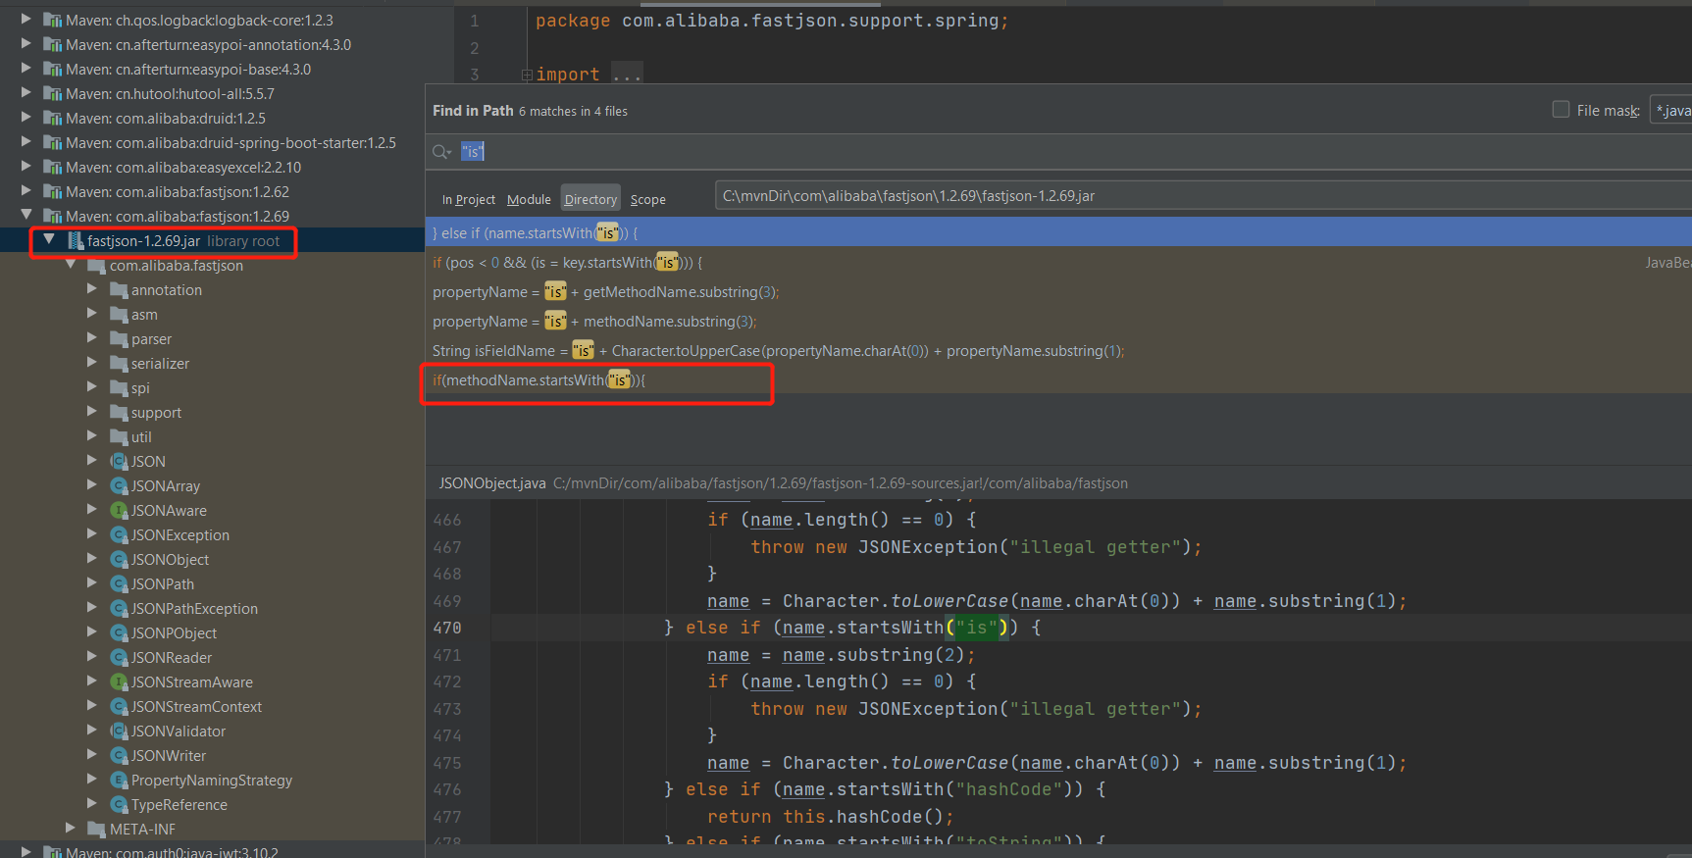Click the TypeReference class icon
Viewport: 1692px width, 858px height.
(119, 804)
